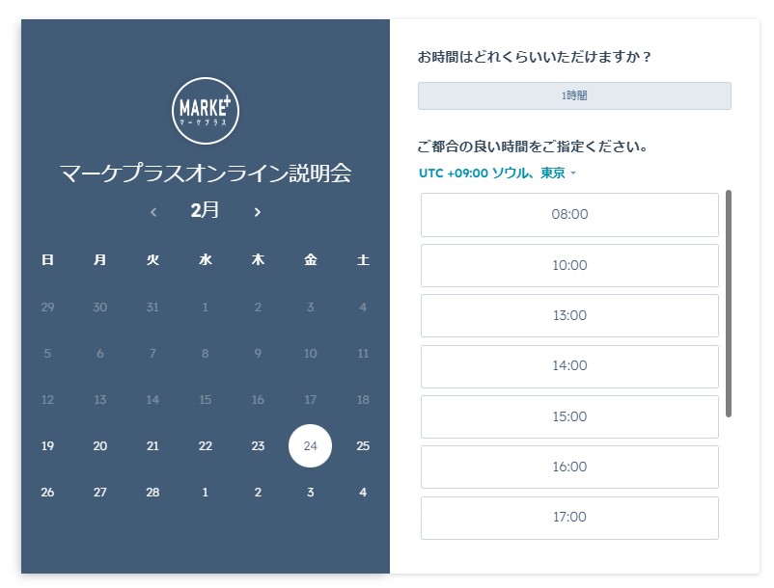The image size is (774, 588).
Task: Click the time list scrollbar
Action: coord(728,304)
